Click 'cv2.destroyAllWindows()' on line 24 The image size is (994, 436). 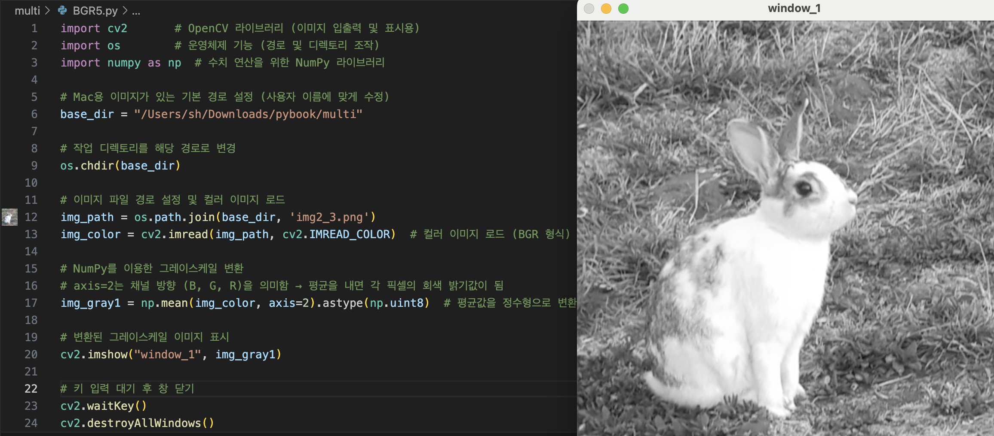coord(137,423)
